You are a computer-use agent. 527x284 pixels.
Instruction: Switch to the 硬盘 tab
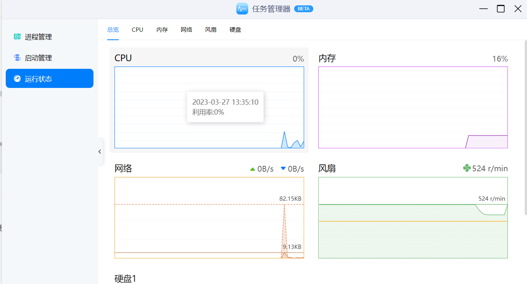coord(236,29)
